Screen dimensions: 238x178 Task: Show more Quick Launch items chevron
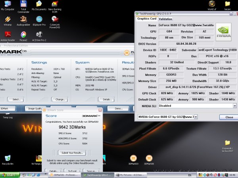point(45,174)
